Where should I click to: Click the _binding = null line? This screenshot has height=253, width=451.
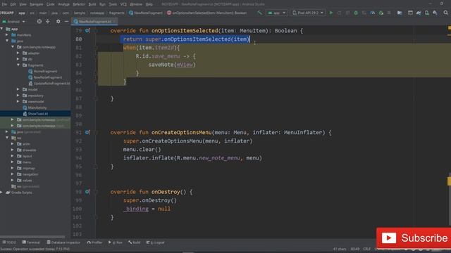[x=147, y=209]
